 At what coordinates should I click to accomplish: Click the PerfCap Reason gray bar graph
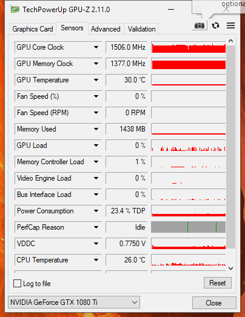click(x=189, y=227)
